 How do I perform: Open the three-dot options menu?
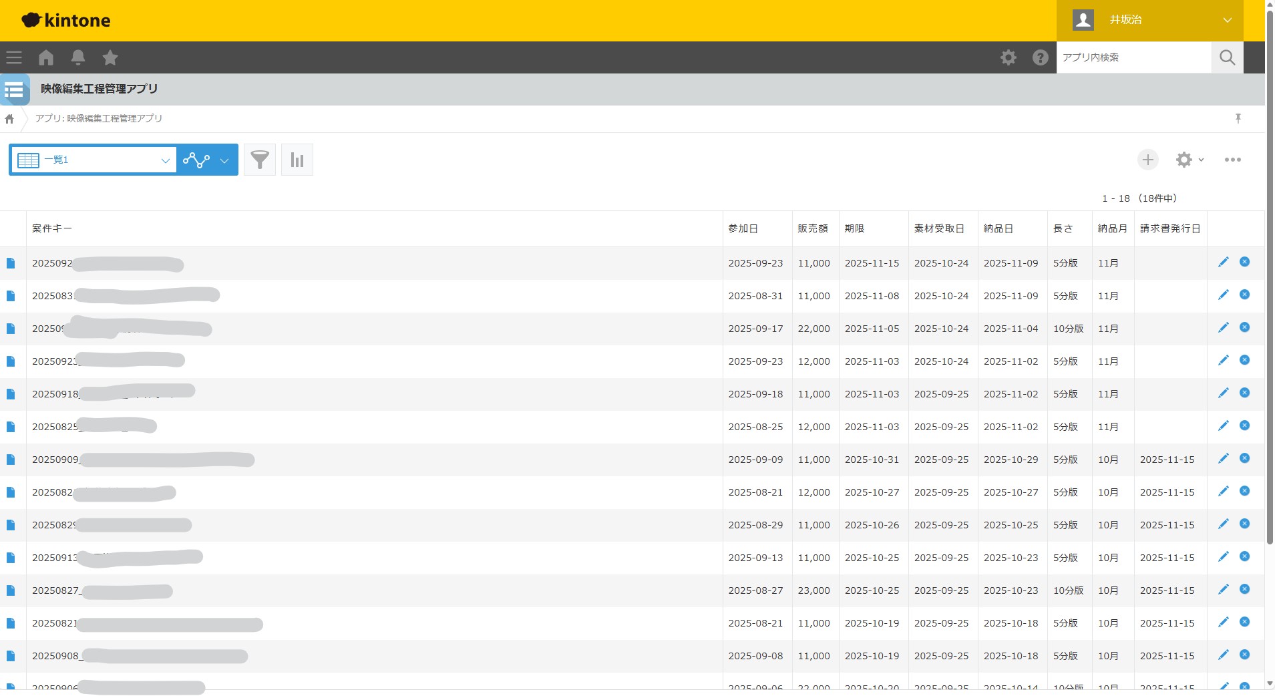click(x=1232, y=160)
